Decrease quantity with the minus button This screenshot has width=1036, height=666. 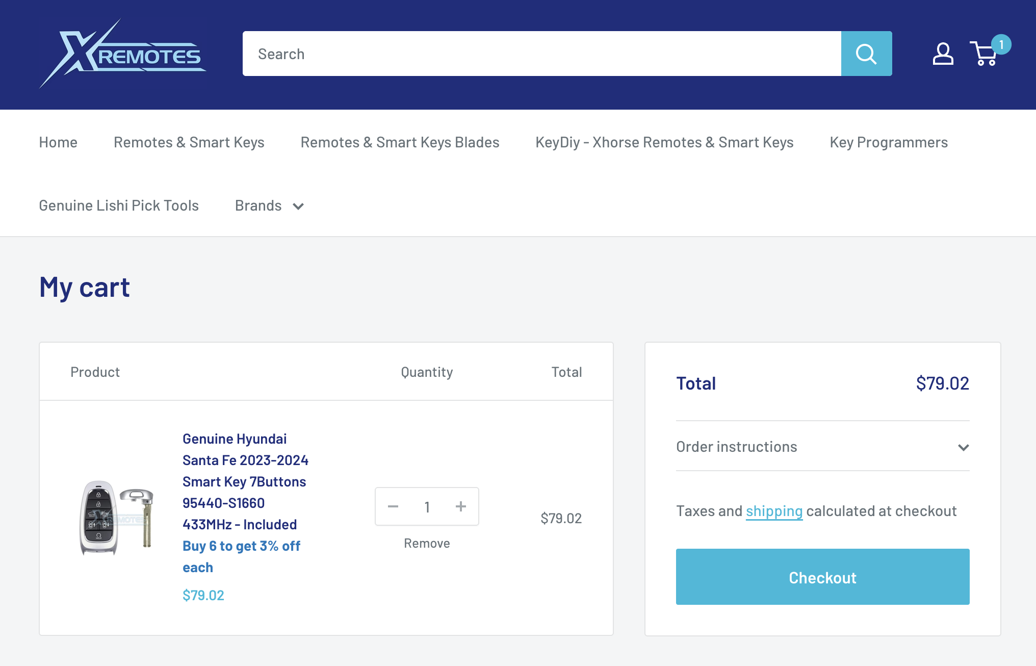[x=393, y=506]
